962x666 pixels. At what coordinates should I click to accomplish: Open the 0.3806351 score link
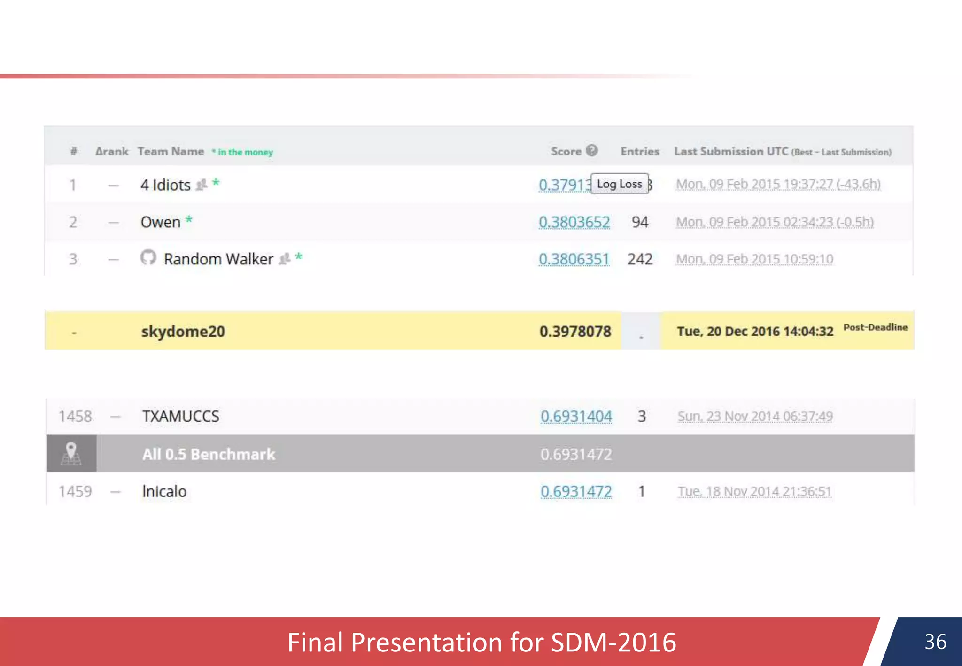574,259
